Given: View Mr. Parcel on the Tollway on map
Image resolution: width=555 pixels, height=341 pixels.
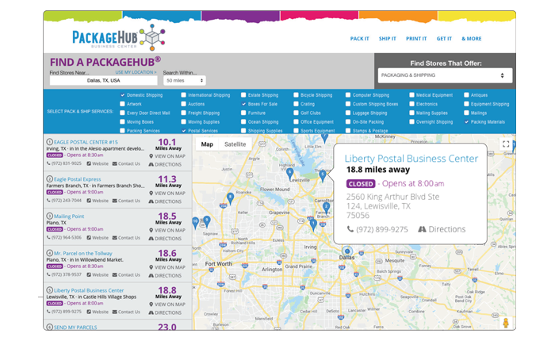Looking at the screenshot, I should click(x=167, y=267).
